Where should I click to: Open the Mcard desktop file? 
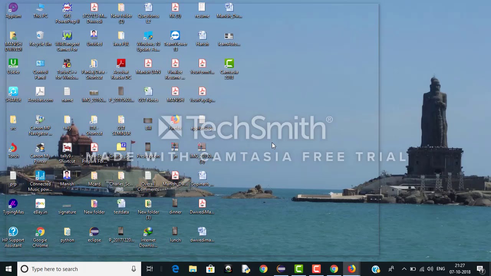click(94, 179)
